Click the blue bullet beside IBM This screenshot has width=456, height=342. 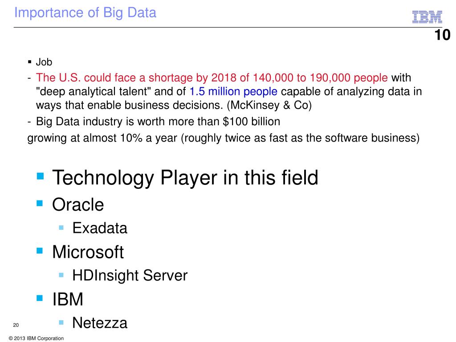[x=40, y=298]
